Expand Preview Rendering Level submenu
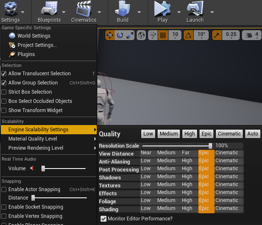Viewport: 262px width, 225px height. (x=49, y=148)
